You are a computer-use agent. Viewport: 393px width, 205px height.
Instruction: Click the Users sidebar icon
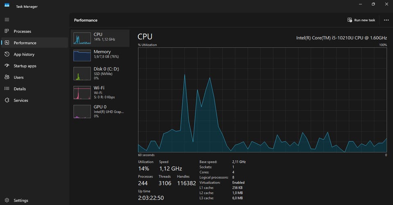coord(7,77)
